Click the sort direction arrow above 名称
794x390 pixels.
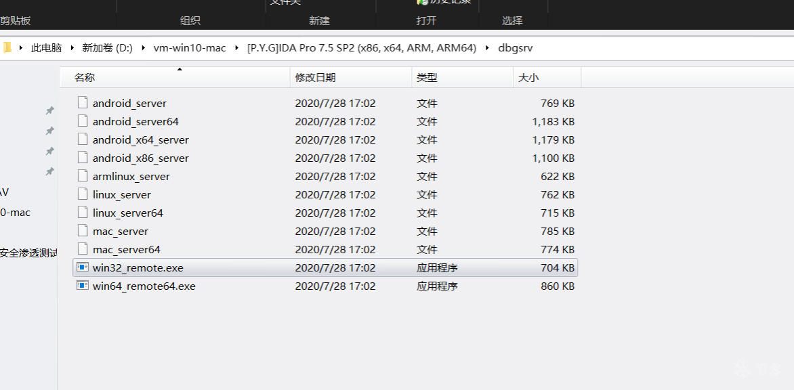coord(180,69)
